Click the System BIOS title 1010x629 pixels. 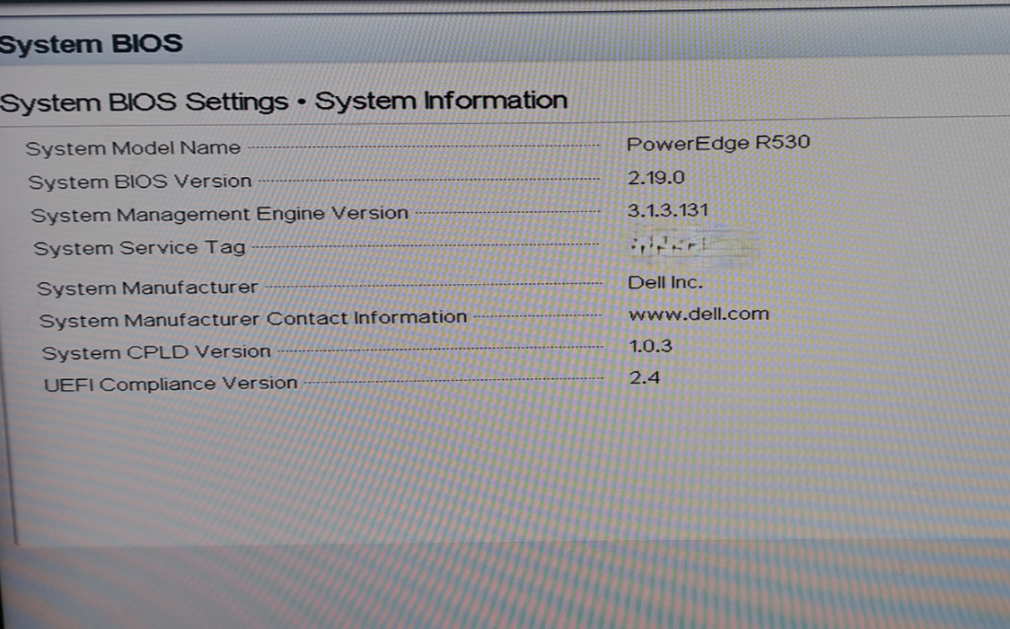tap(91, 44)
